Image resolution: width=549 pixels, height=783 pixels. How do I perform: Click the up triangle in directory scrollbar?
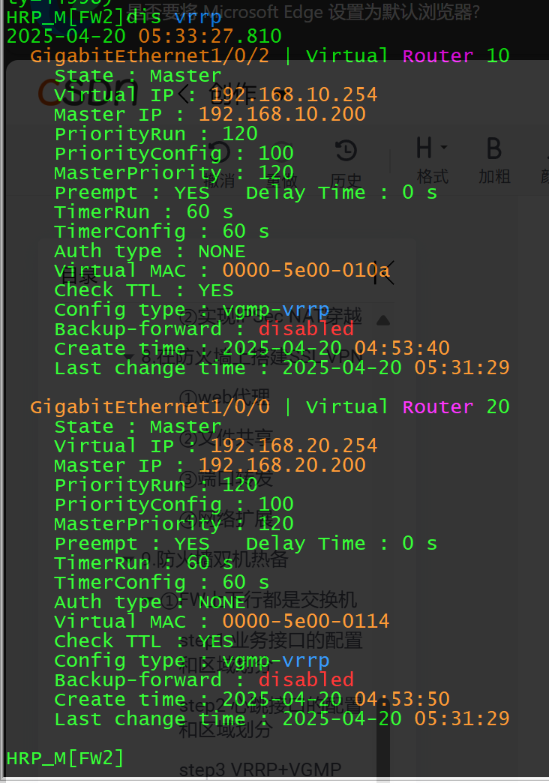tap(383, 320)
